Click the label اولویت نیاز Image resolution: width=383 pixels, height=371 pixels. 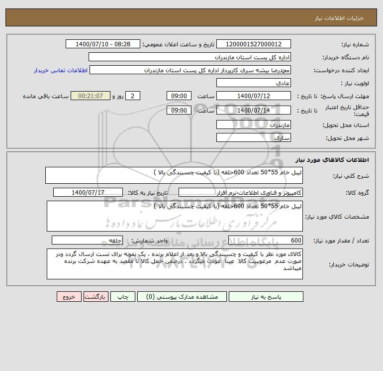click(x=355, y=83)
